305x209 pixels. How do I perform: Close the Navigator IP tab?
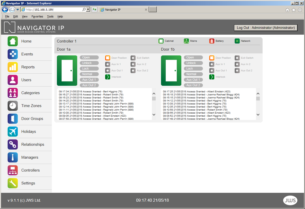tap(146, 10)
